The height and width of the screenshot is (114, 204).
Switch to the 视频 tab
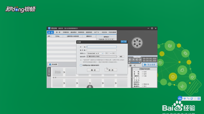50,32
